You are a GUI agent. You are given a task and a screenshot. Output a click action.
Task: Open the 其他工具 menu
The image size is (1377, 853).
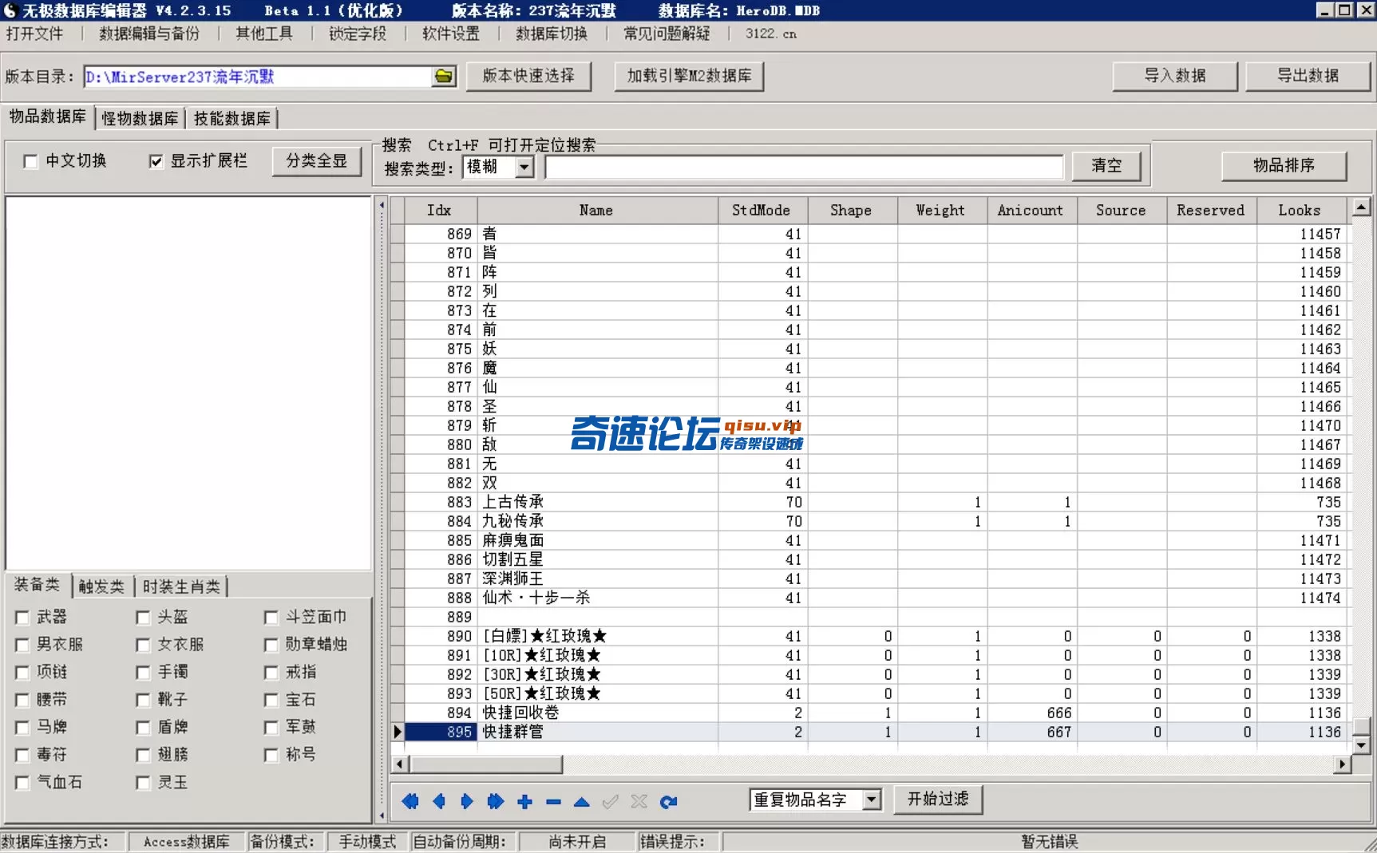[x=264, y=34]
